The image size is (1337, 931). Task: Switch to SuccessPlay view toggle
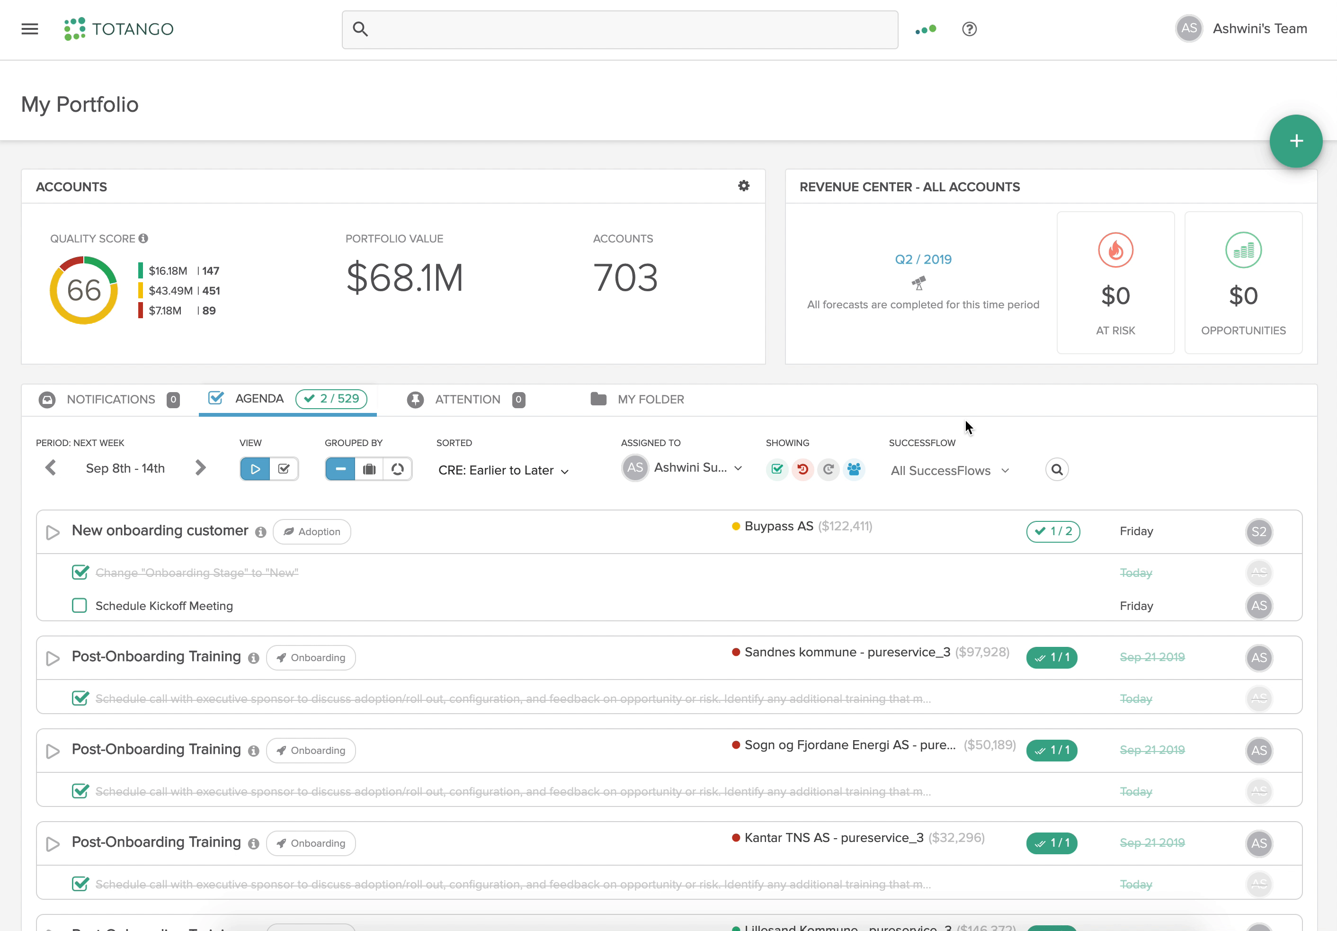[255, 469]
